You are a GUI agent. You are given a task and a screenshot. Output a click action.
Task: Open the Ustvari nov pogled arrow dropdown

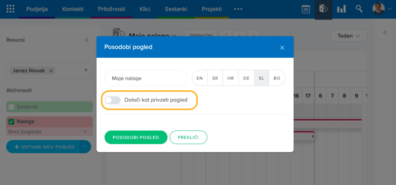pyautogui.click(x=85, y=147)
